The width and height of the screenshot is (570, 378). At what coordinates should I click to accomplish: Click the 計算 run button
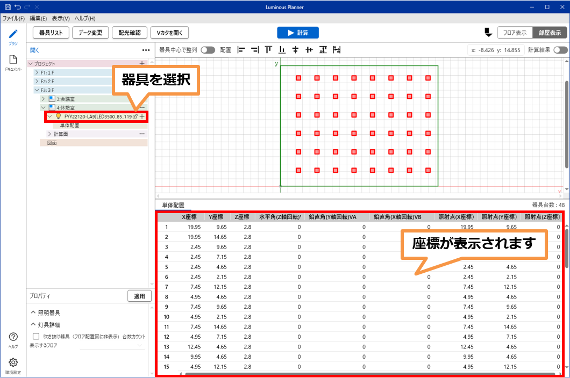(x=298, y=33)
